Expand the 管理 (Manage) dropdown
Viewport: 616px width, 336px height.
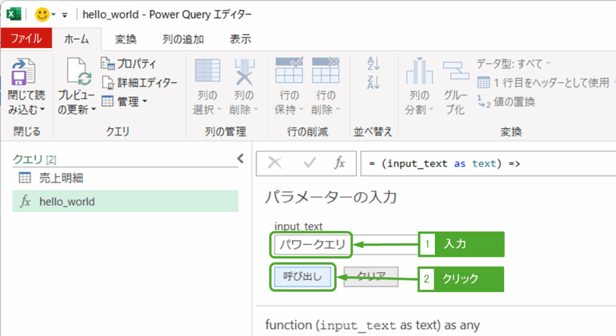pos(125,102)
